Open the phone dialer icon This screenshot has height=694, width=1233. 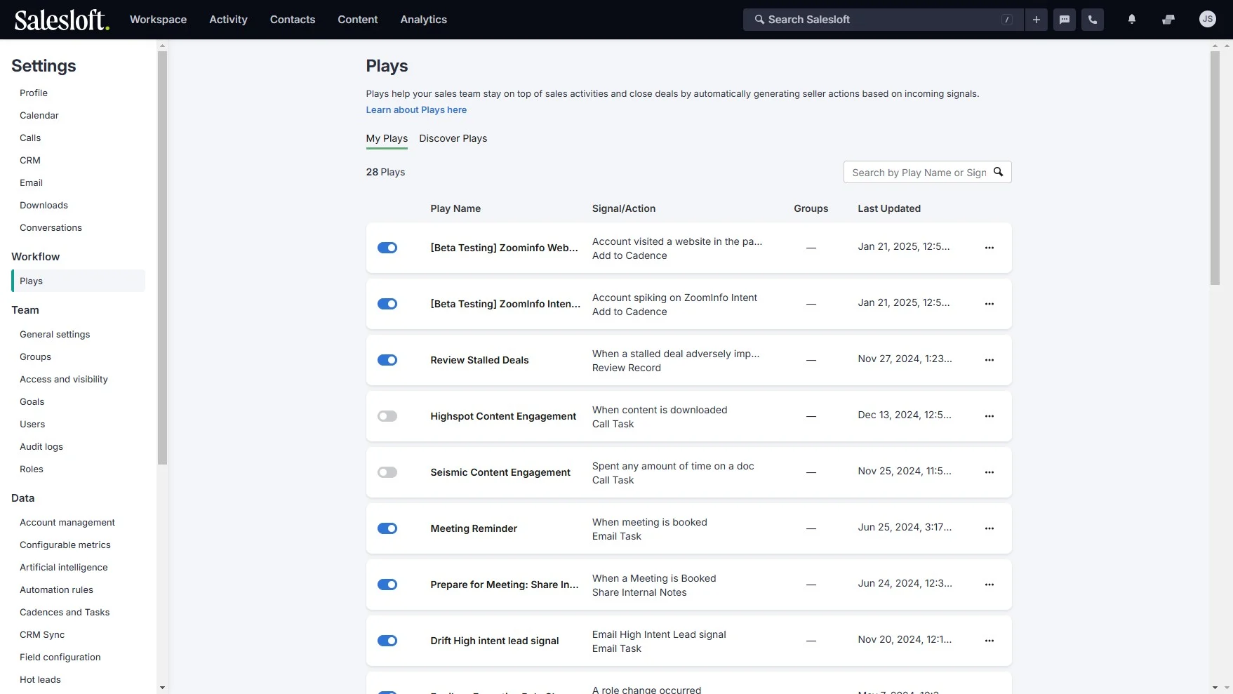click(1093, 20)
